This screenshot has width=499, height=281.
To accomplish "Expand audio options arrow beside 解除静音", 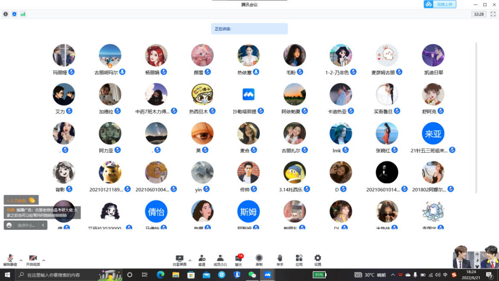I will click(x=21, y=260).
